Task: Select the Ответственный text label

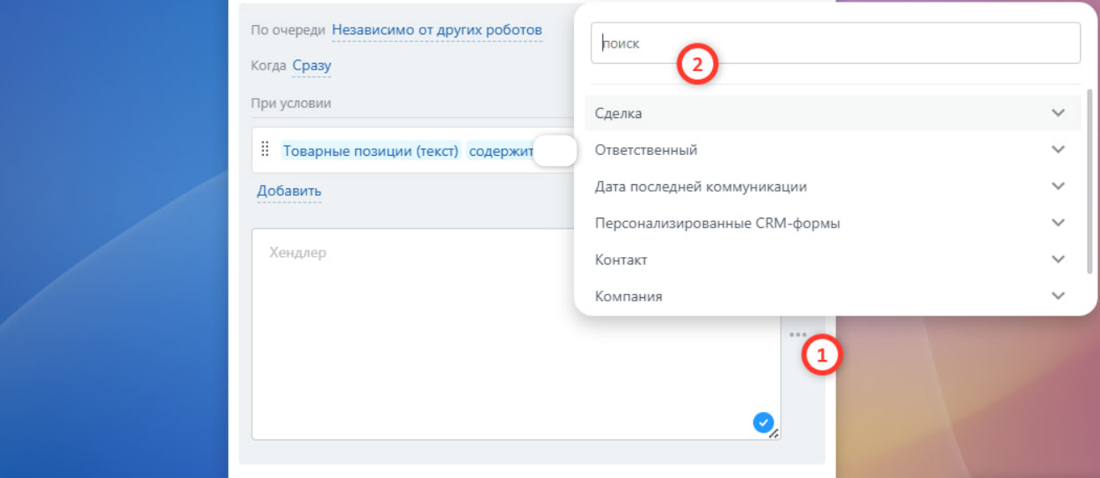Action: tap(646, 150)
